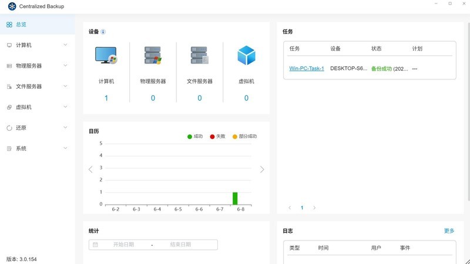Click the 总览 grid icon in sidebar

9,25
